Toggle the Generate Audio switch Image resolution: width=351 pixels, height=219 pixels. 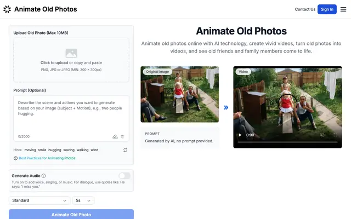[124, 176]
